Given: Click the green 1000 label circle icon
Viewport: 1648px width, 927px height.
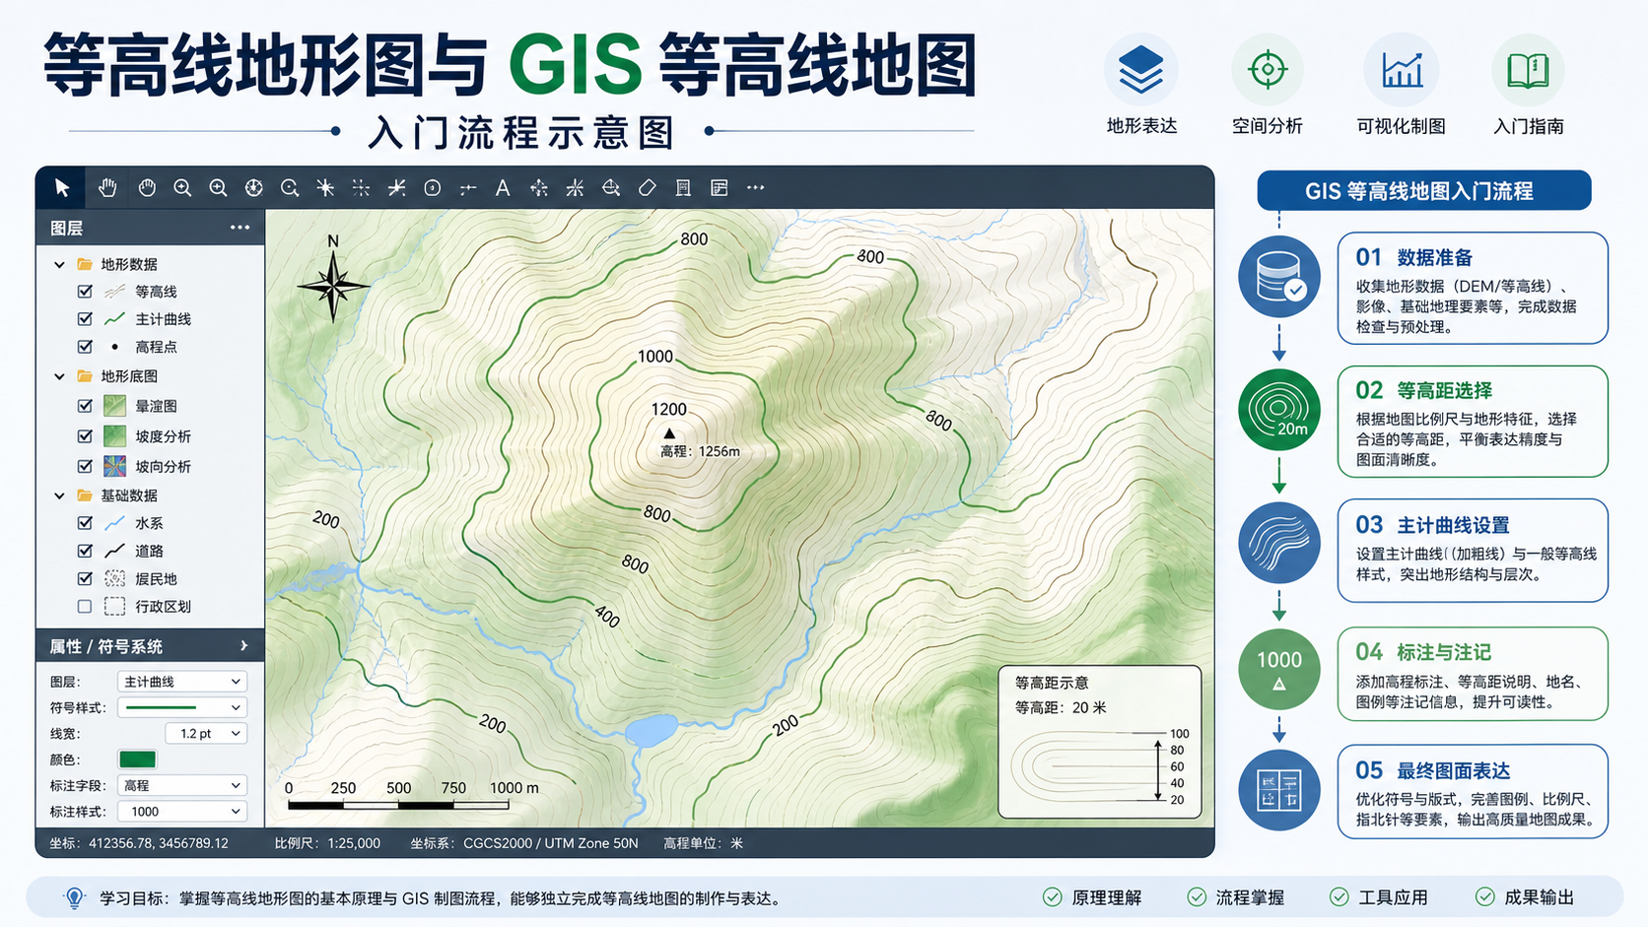Looking at the screenshot, I should click(x=1279, y=669).
